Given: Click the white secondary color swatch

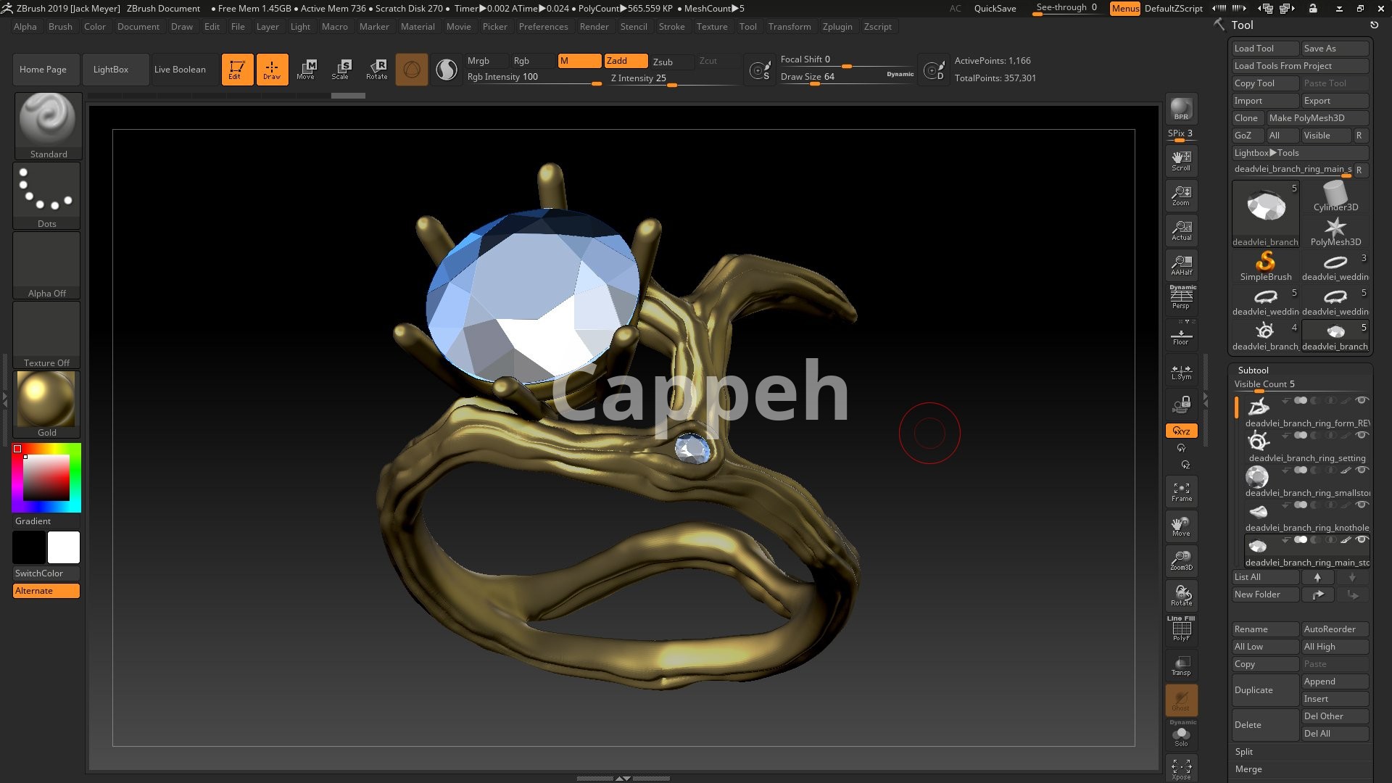Looking at the screenshot, I should click(x=64, y=547).
